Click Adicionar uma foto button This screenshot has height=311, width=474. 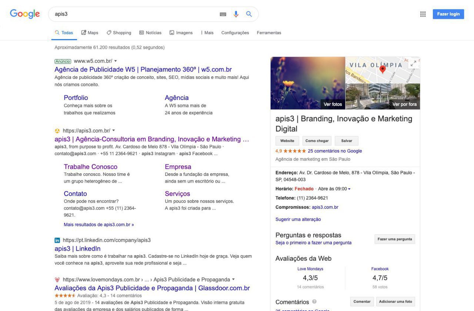click(x=395, y=301)
